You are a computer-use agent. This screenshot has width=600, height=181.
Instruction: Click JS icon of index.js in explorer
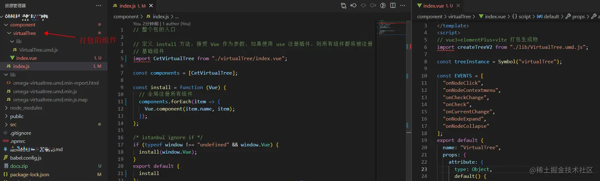pos(9,67)
